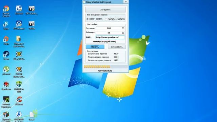Click the Начать button

click(95, 47)
